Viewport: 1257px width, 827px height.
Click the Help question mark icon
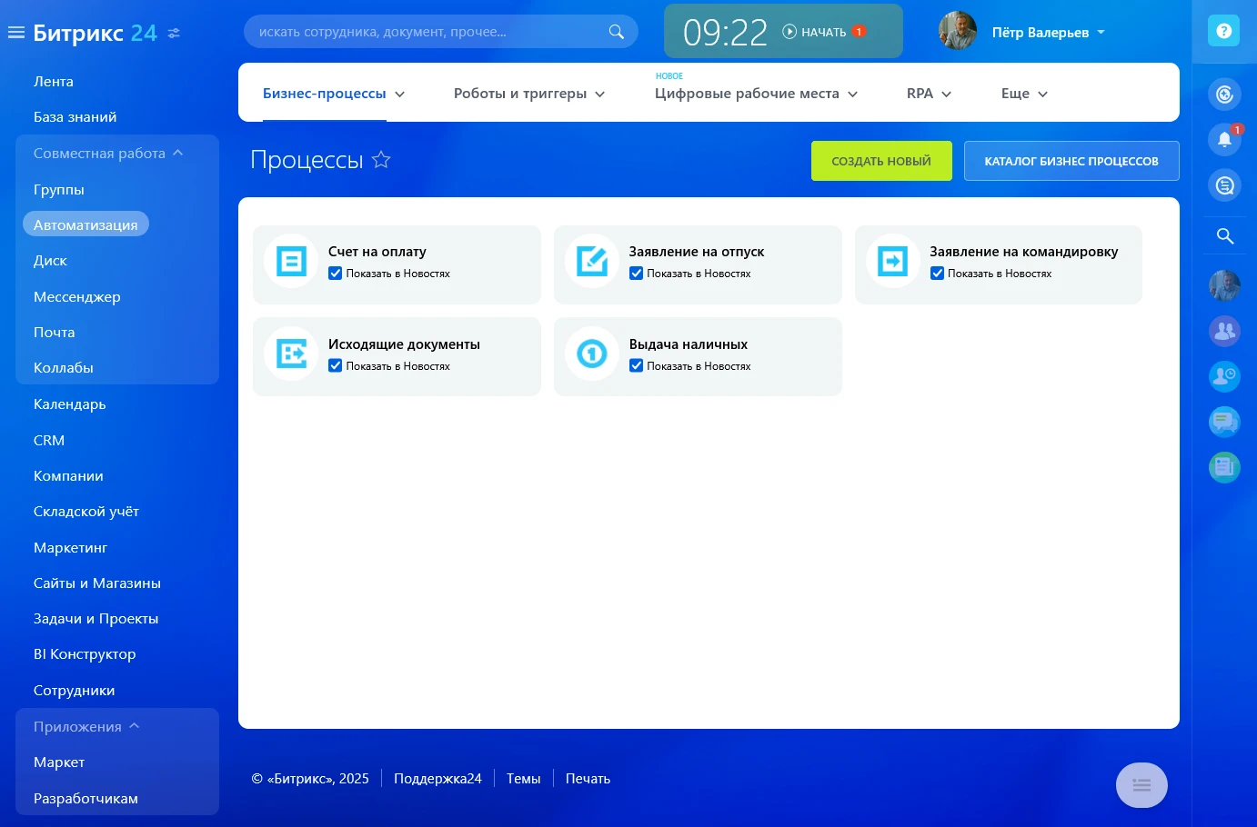point(1223,30)
